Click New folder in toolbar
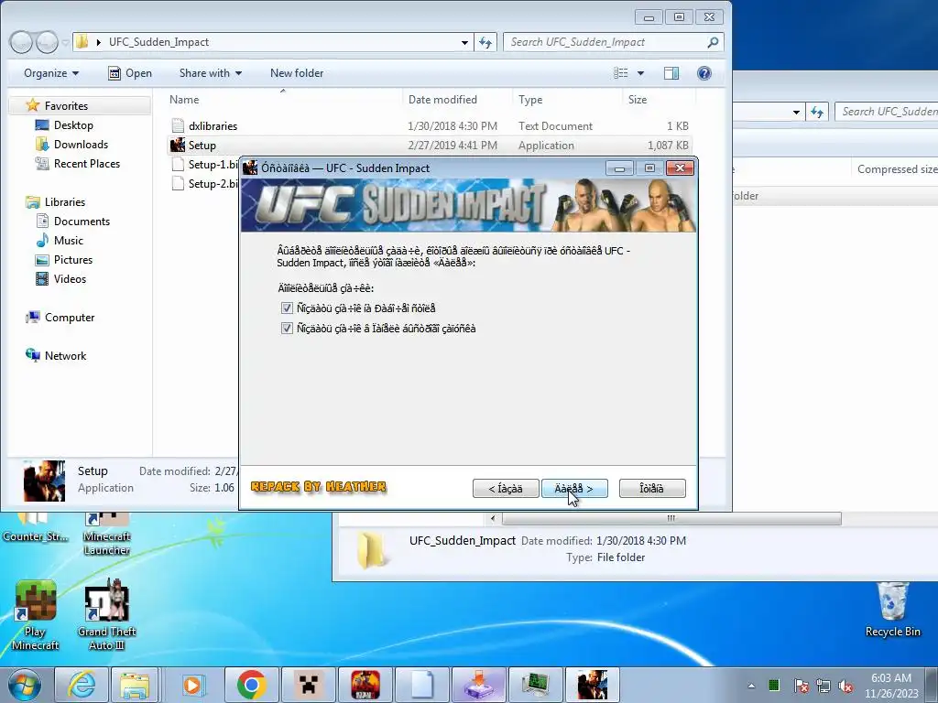The width and height of the screenshot is (938, 703). (297, 73)
